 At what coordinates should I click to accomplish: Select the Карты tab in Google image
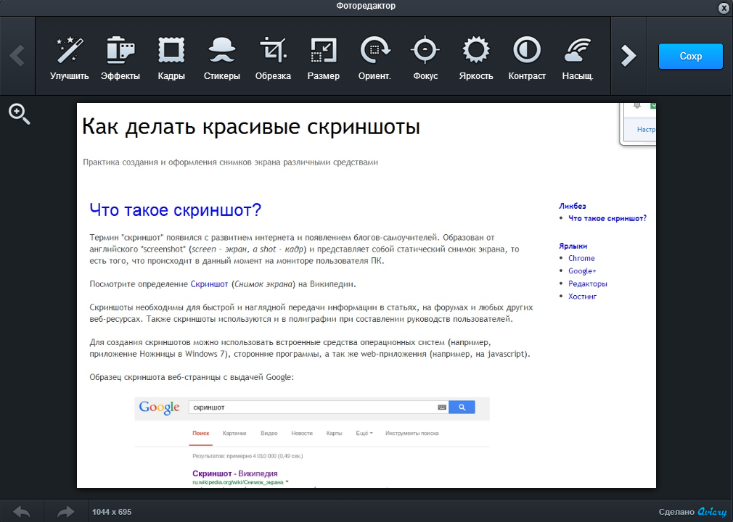coord(335,434)
